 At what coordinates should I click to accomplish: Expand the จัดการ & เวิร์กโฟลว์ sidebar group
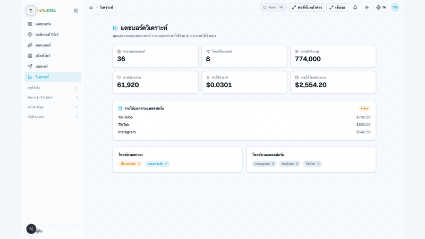pyautogui.click(x=53, y=97)
